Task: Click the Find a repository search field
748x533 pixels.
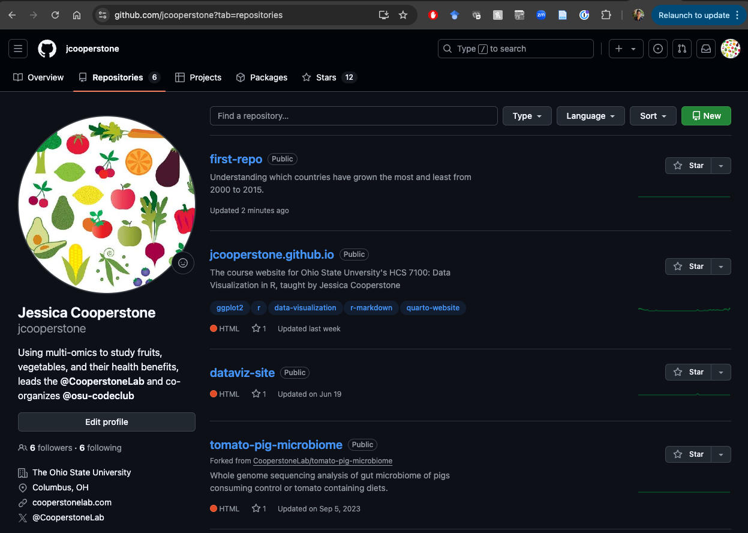Action: (353, 116)
